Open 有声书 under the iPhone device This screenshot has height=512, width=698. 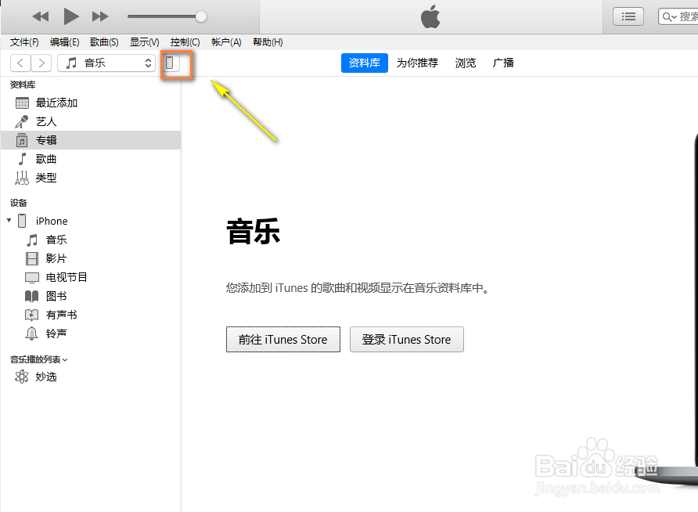91,315
